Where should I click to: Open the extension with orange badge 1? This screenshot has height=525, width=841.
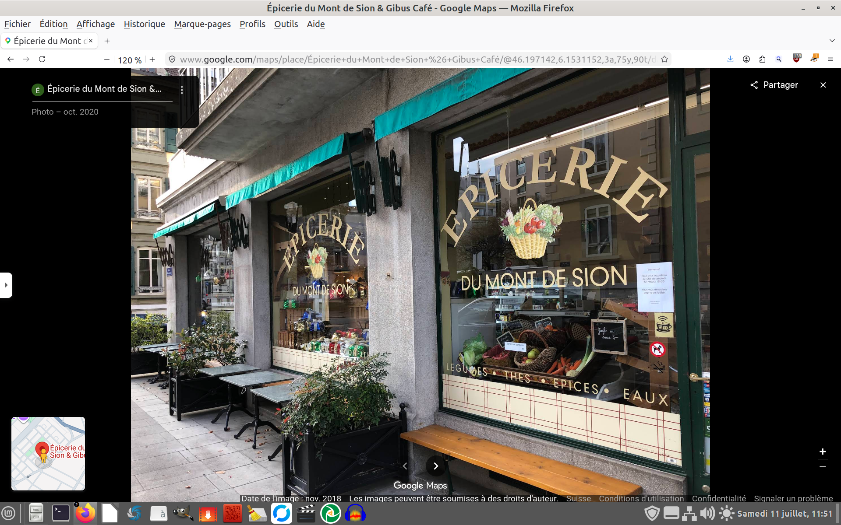tap(814, 59)
